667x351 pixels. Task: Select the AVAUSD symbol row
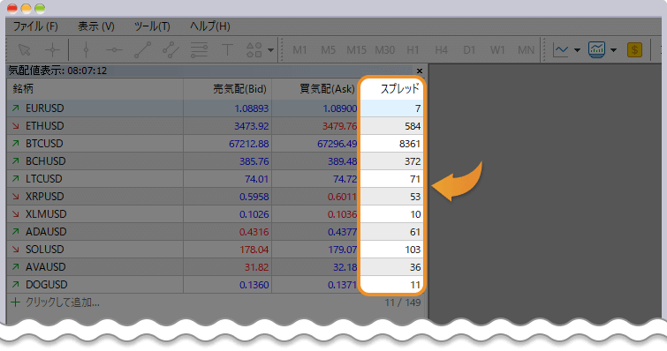pos(215,267)
